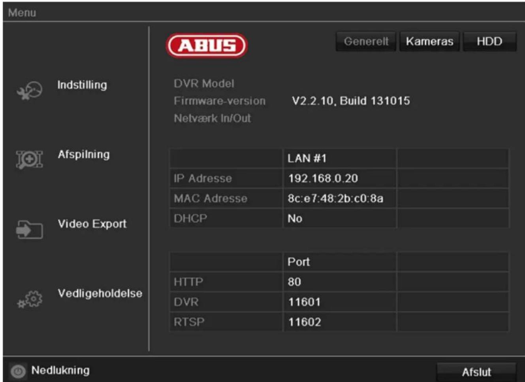Click the DVR Model label
This screenshot has width=525, height=382.
pyautogui.click(x=204, y=84)
